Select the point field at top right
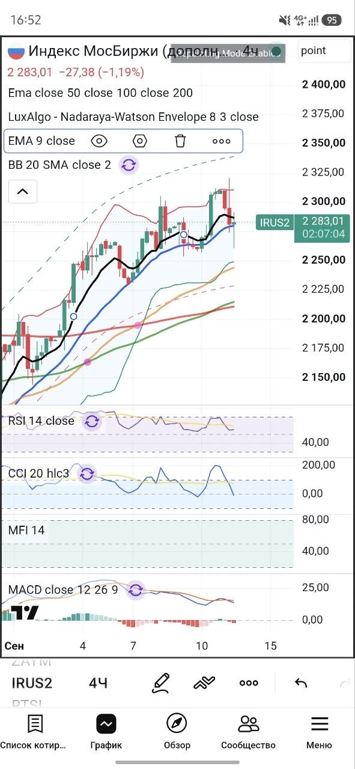Screen dimensions: 355x769 (324, 51)
